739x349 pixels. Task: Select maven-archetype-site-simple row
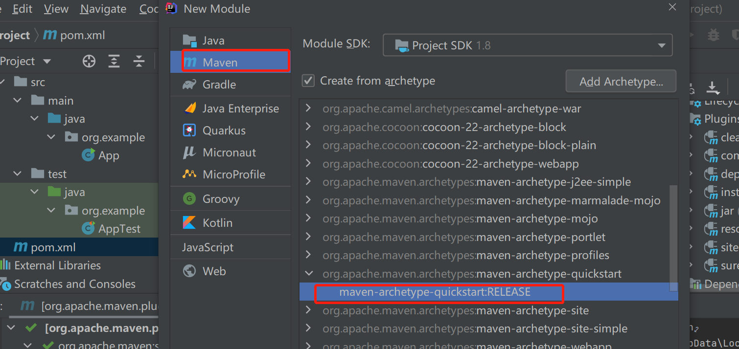pos(488,328)
